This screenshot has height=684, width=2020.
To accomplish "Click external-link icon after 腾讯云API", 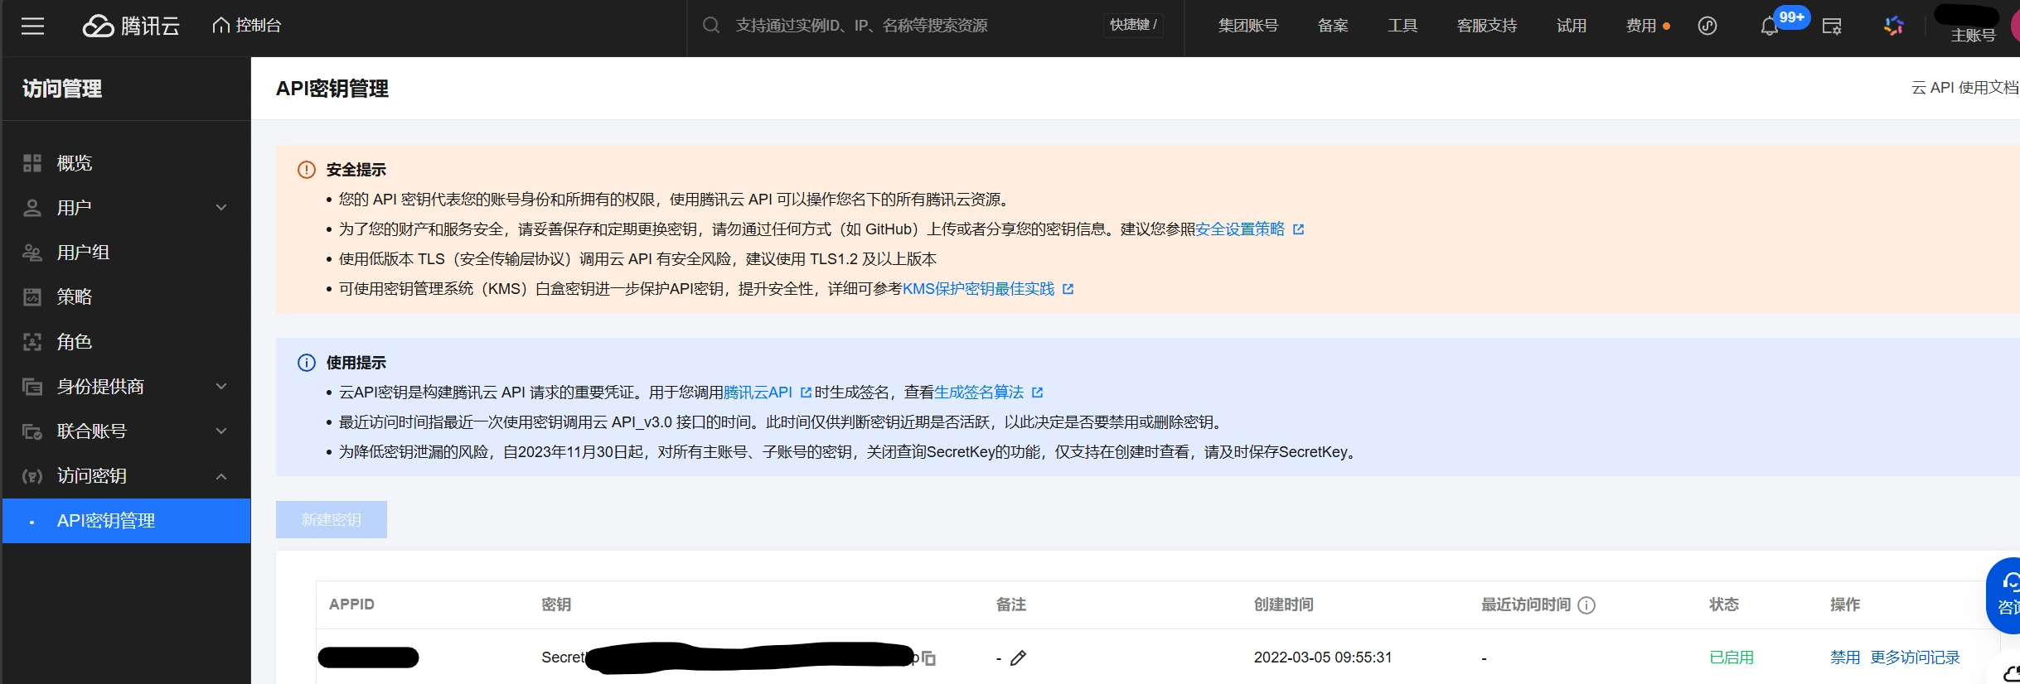I will (806, 393).
